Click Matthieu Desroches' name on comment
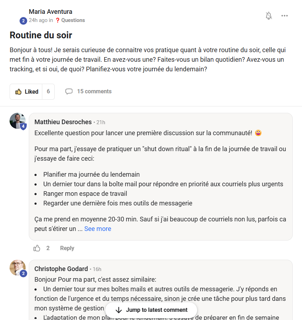 63,122
